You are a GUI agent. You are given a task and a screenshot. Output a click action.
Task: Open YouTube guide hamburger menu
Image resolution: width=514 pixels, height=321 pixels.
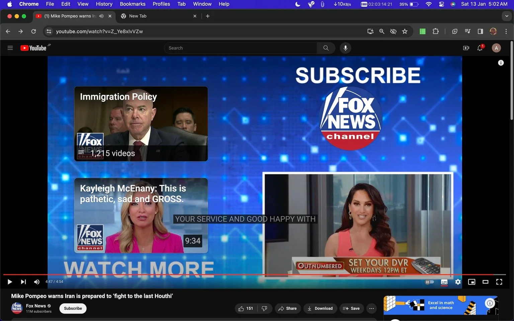pyautogui.click(x=10, y=48)
